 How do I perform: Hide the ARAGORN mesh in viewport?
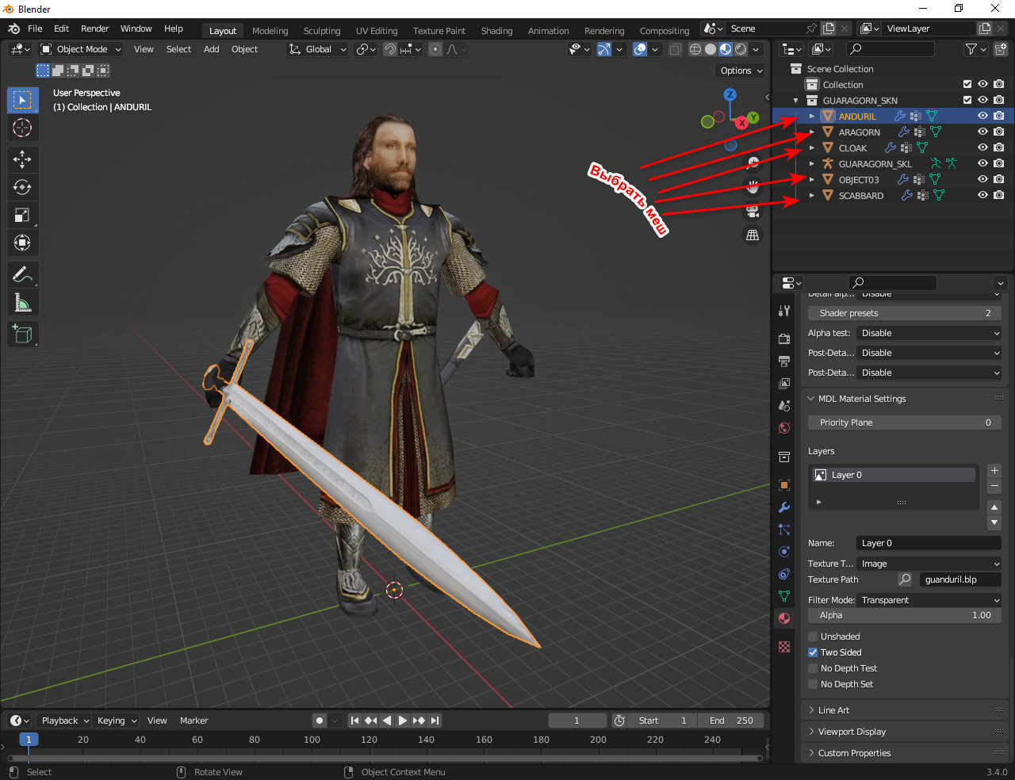click(x=982, y=132)
